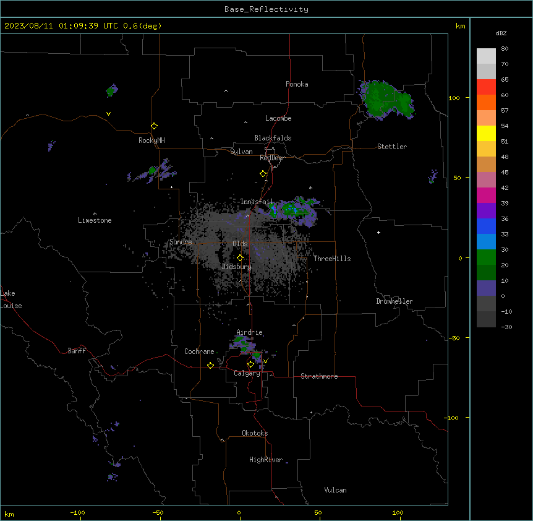Click the yellow diamond marker near RockyMH
533x521 pixels.
(x=154, y=126)
